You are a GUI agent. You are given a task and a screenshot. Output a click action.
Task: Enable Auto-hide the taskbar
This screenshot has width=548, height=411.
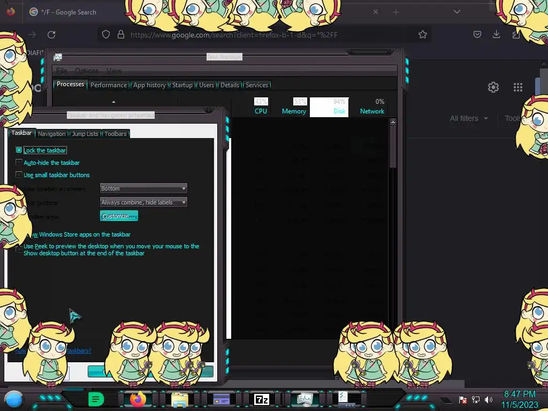pos(19,163)
